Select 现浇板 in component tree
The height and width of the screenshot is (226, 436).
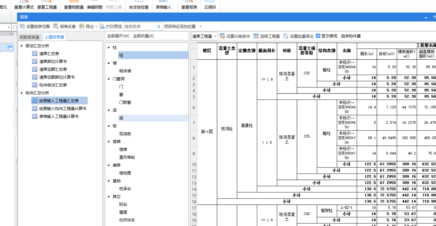125,134
